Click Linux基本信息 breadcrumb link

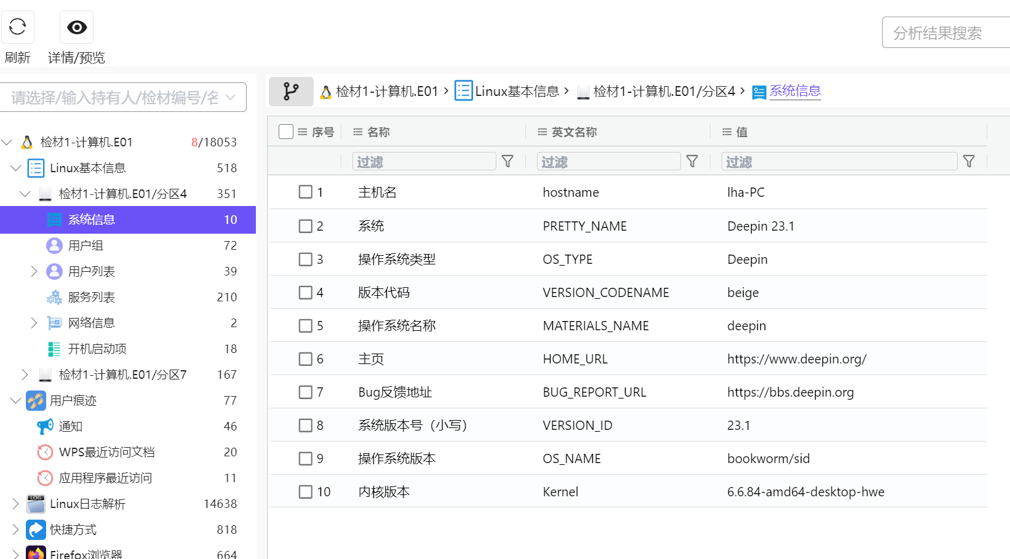pos(517,92)
